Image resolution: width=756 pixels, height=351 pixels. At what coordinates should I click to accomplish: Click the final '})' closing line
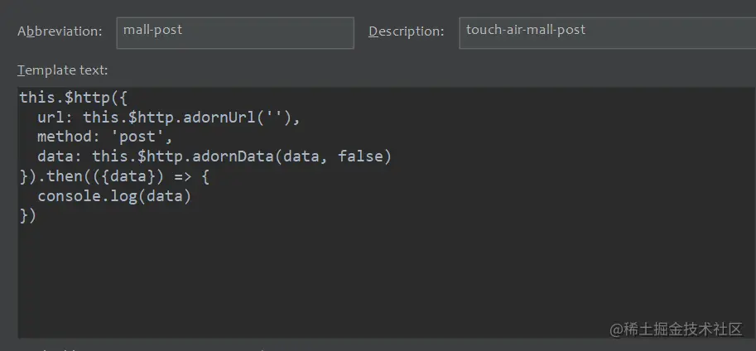(x=28, y=216)
